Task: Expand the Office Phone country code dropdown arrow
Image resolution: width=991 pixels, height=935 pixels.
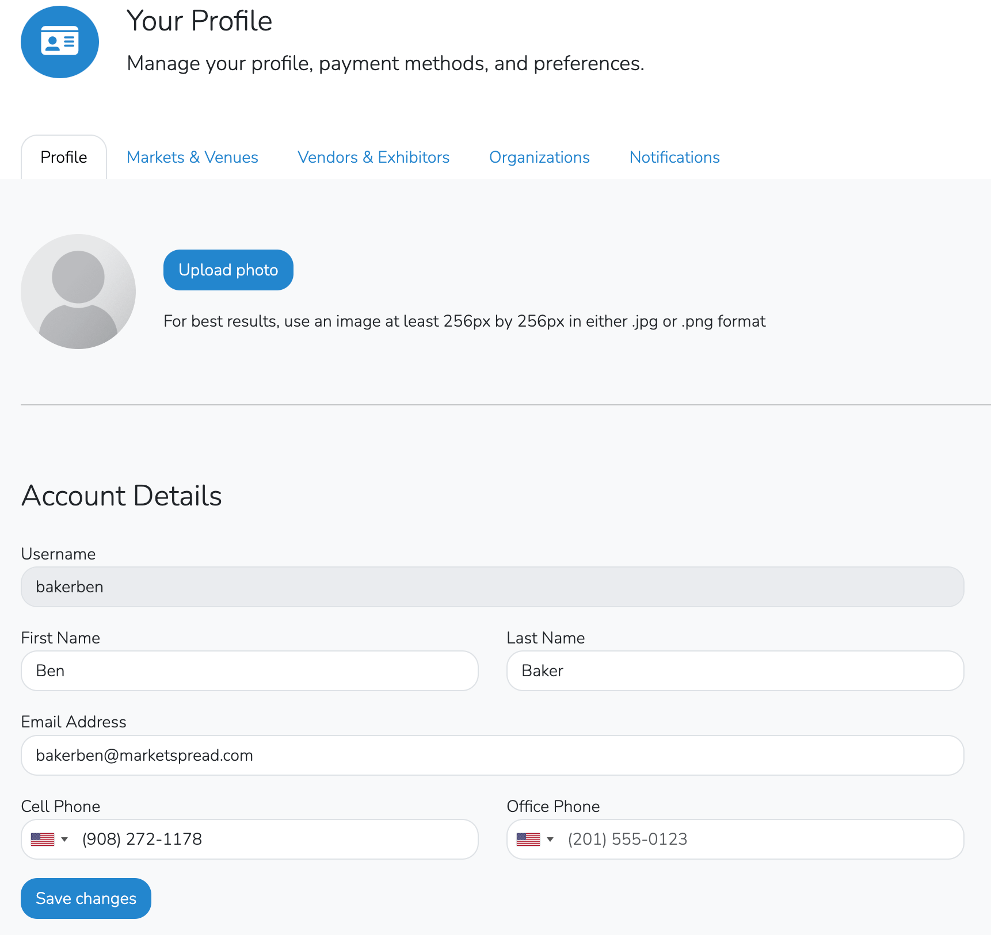Action: 550,840
